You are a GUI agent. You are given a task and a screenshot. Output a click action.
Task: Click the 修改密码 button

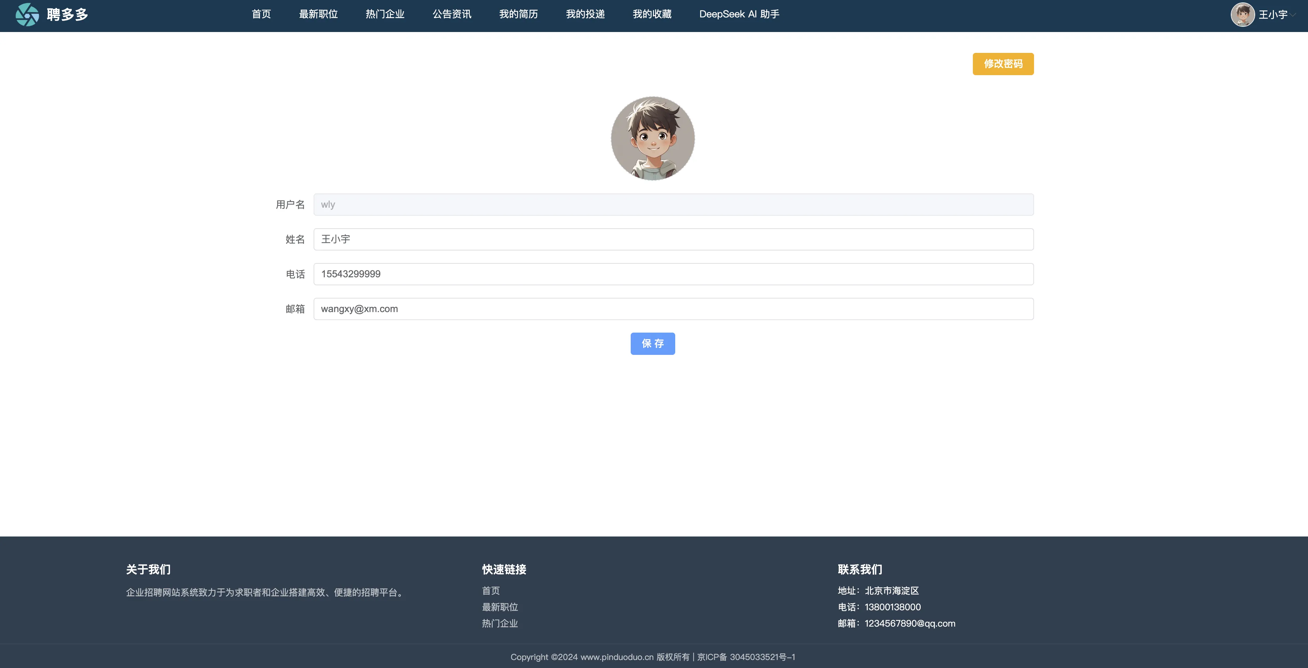coord(1003,64)
